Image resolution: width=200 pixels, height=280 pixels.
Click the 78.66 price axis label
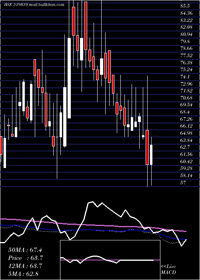click(x=186, y=48)
